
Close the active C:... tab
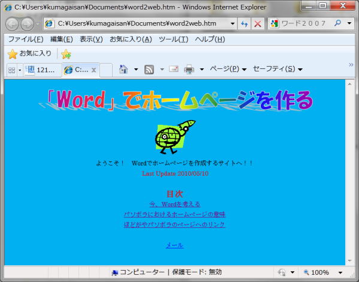93,70
